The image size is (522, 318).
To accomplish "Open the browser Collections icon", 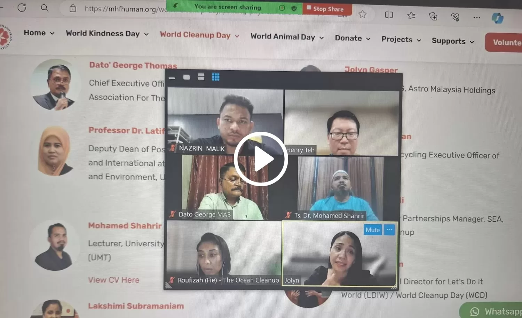I will [433, 16].
